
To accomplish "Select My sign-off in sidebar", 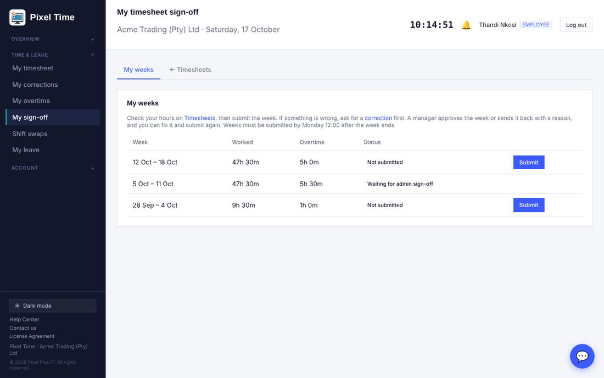I will (53, 117).
